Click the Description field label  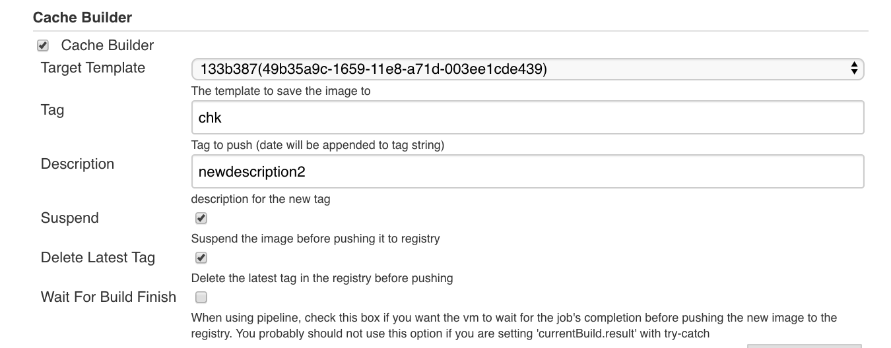tap(77, 164)
